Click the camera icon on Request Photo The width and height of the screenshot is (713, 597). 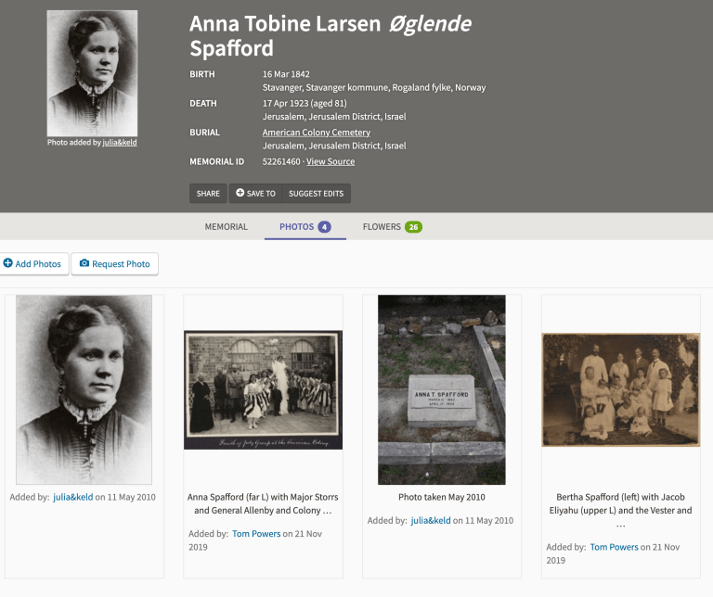84,264
